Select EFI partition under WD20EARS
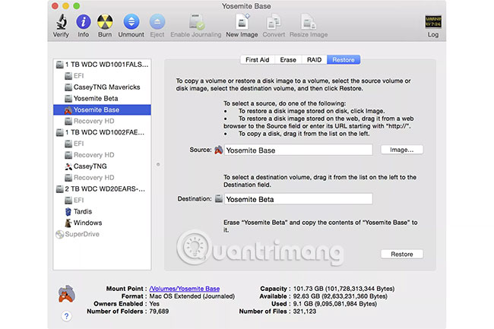 pyautogui.click(x=102, y=201)
